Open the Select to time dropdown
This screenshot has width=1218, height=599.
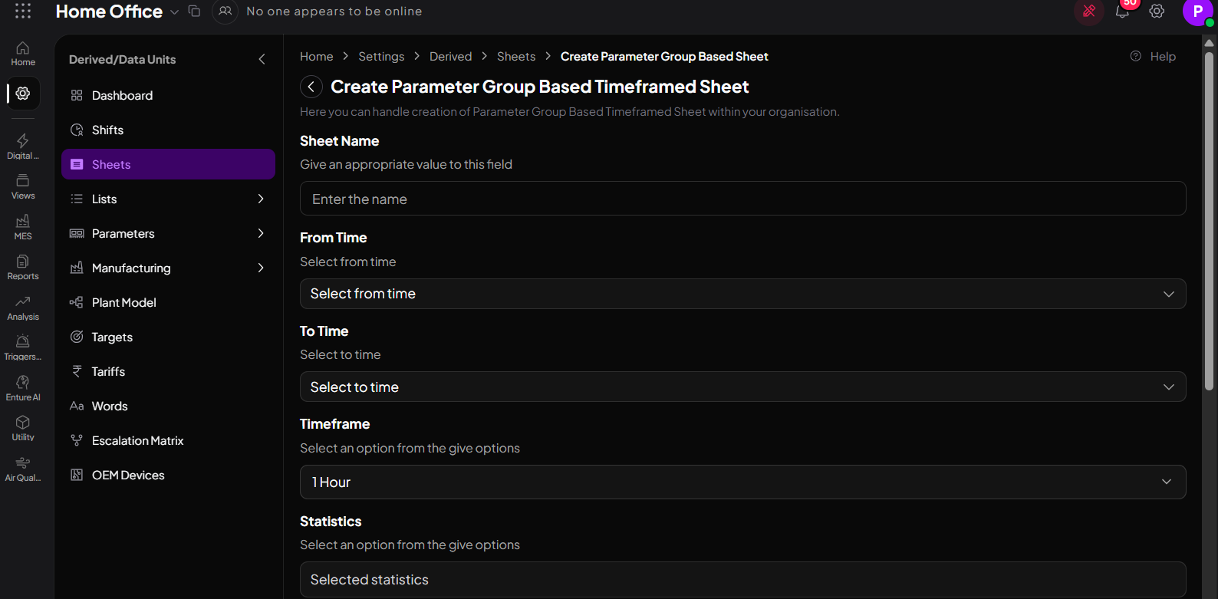(742, 387)
